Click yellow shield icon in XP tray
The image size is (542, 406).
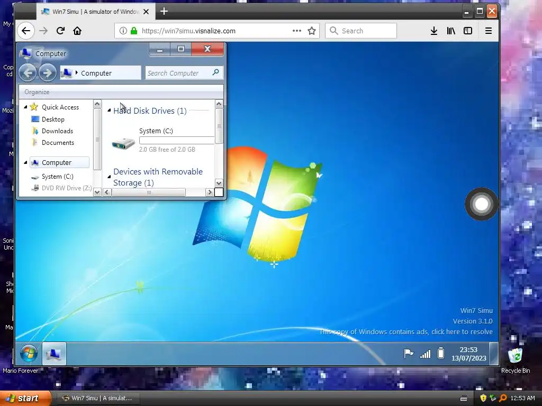coord(483,398)
